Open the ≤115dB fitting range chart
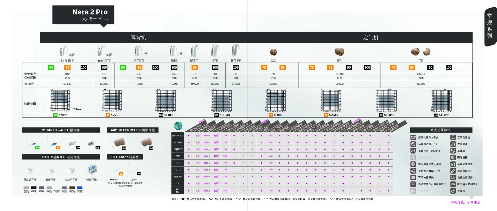 point(221,100)
